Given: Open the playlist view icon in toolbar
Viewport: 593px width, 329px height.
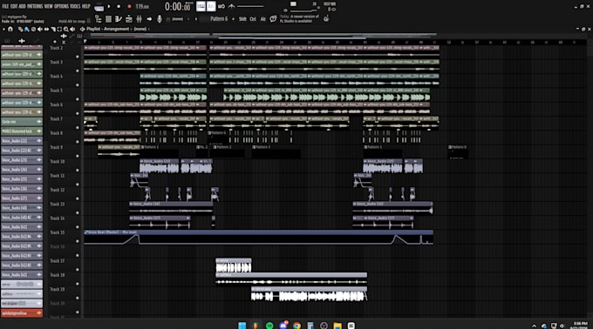Looking at the screenshot, I should [x=99, y=19].
